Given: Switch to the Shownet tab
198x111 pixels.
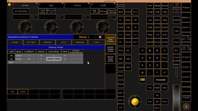Looking at the screenshot, I should [x=80, y=42].
